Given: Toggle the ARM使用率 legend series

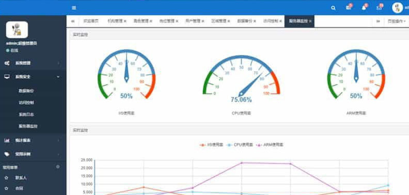Looking at the screenshot, I should pos(270,144).
